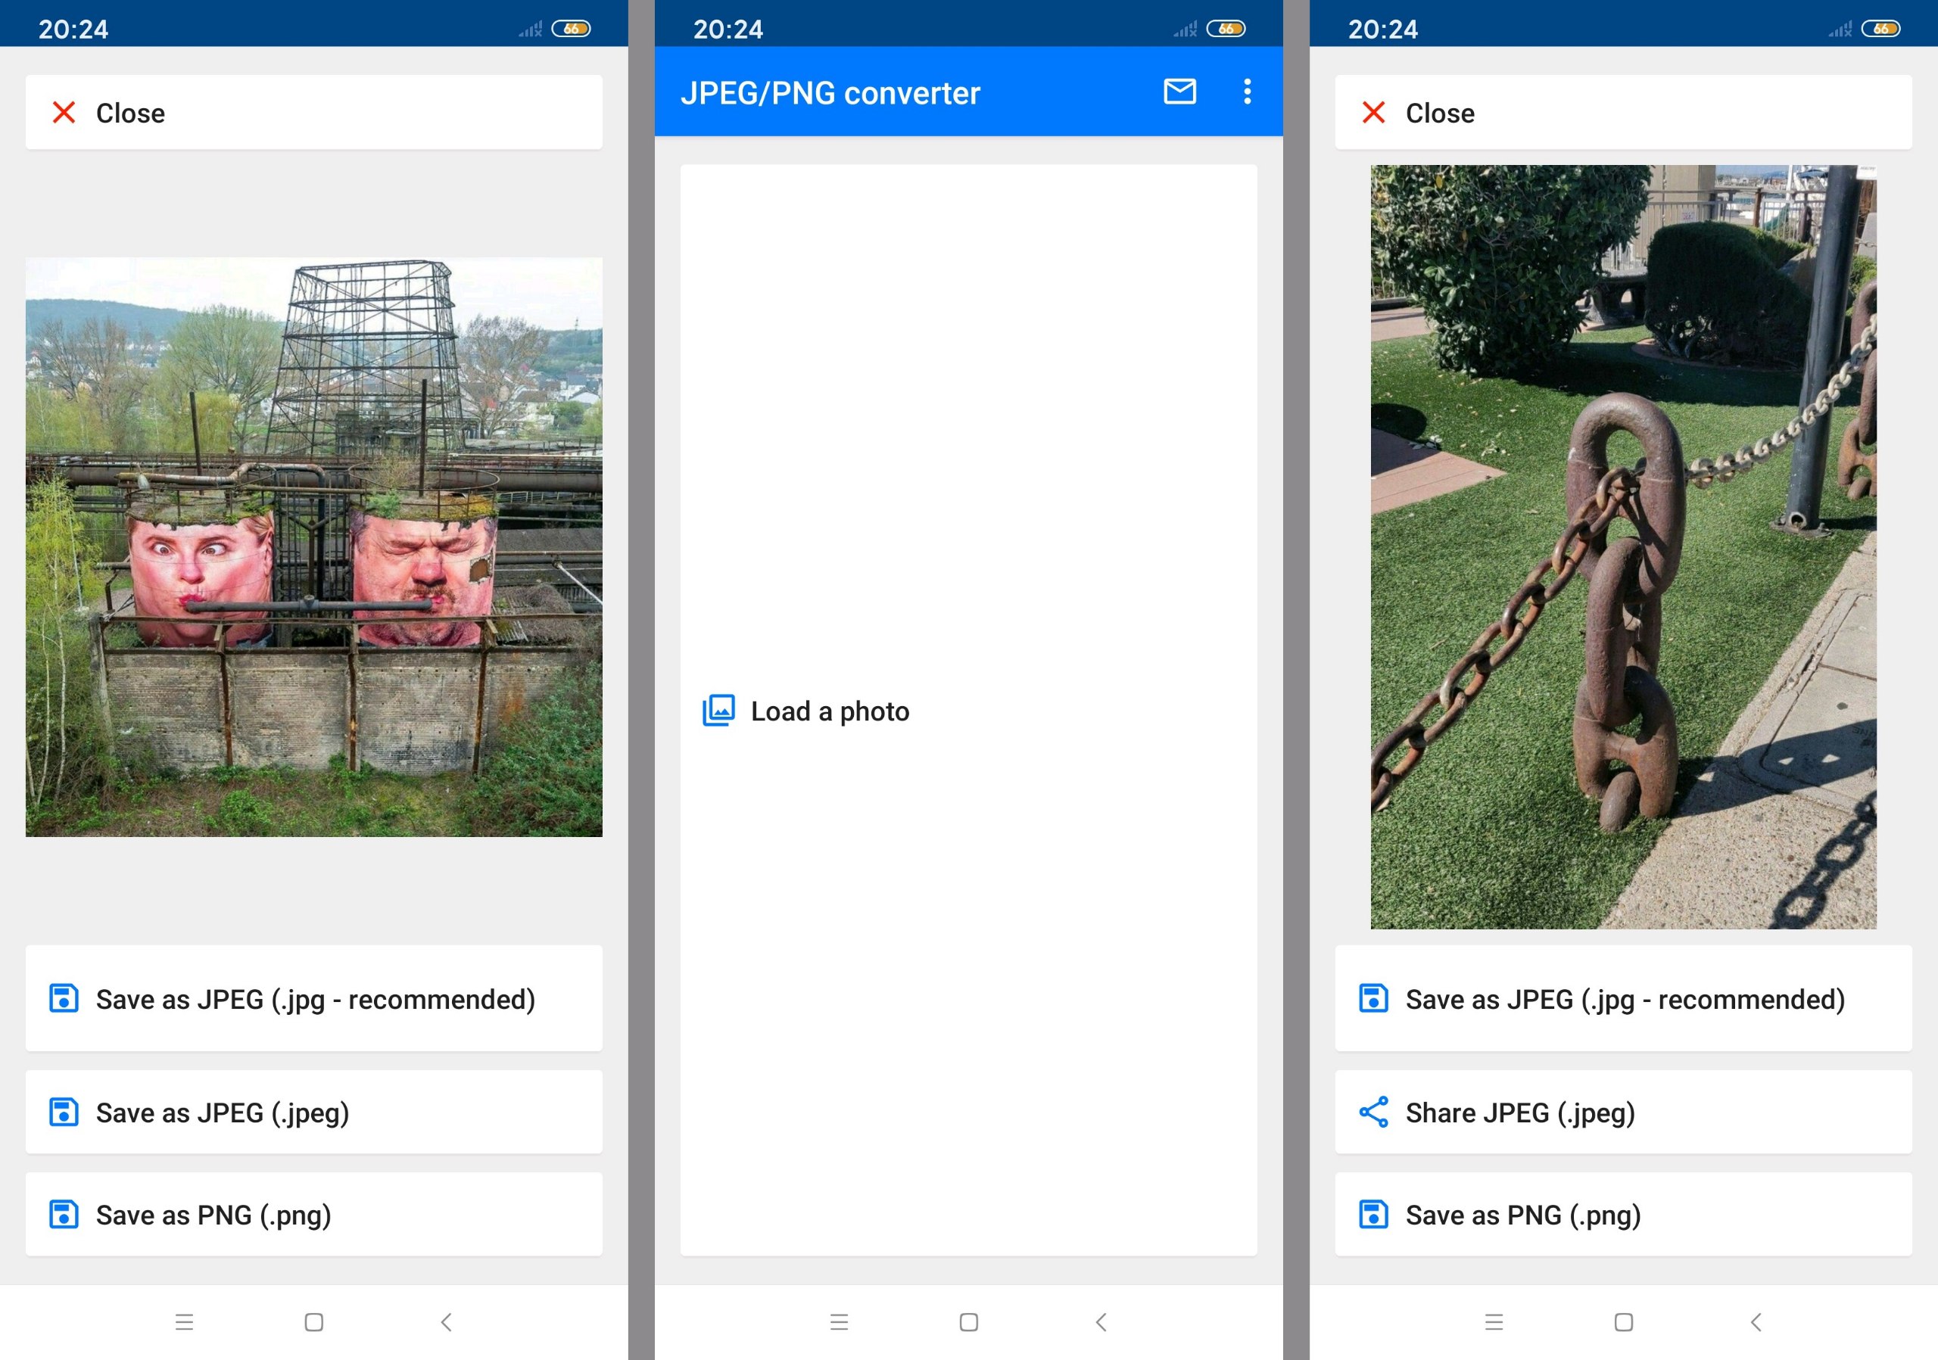The width and height of the screenshot is (1938, 1360).
Task: Tap recent apps menu icon, left screen
Action: pos(184,1322)
